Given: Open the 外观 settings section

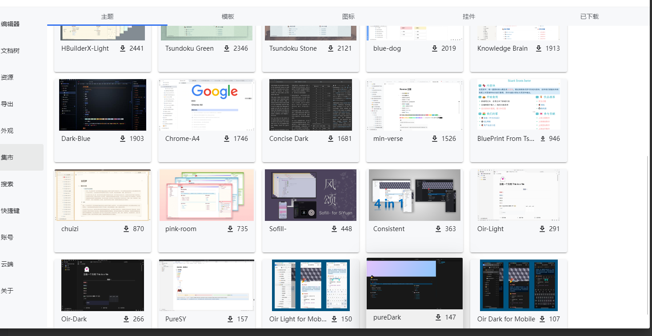Looking at the screenshot, I should coord(8,130).
